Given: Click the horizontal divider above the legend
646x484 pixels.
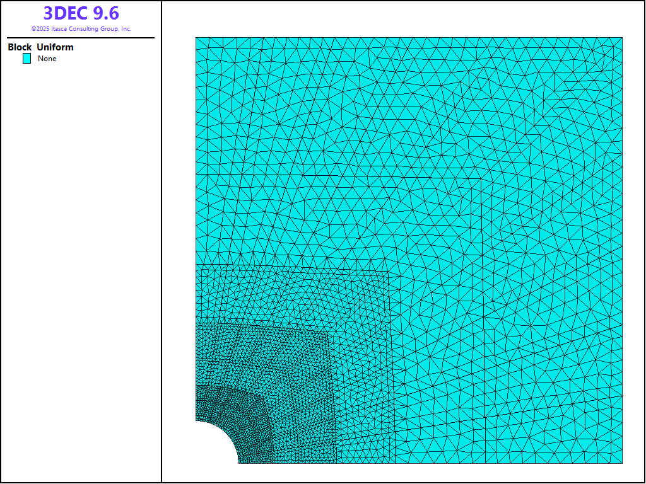Looking at the screenshot, I should pyautogui.click(x=81, y=38).
